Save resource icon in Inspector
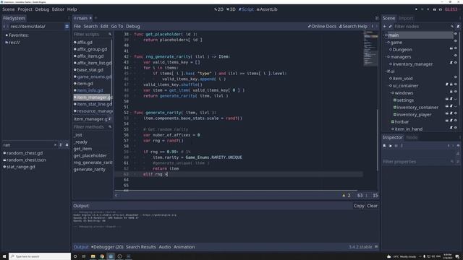463x260 pixels. [396, 146]
